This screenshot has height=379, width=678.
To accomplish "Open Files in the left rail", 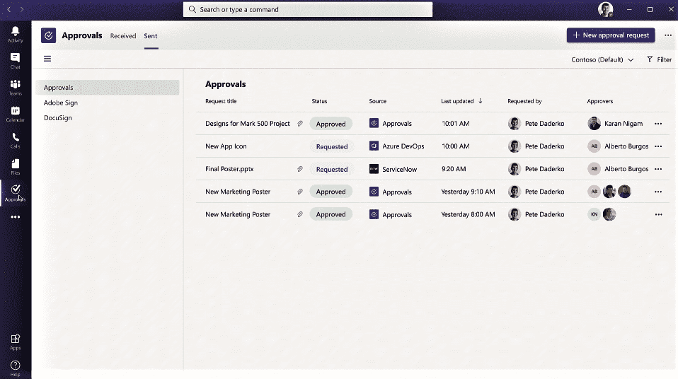I will (15, 167).
